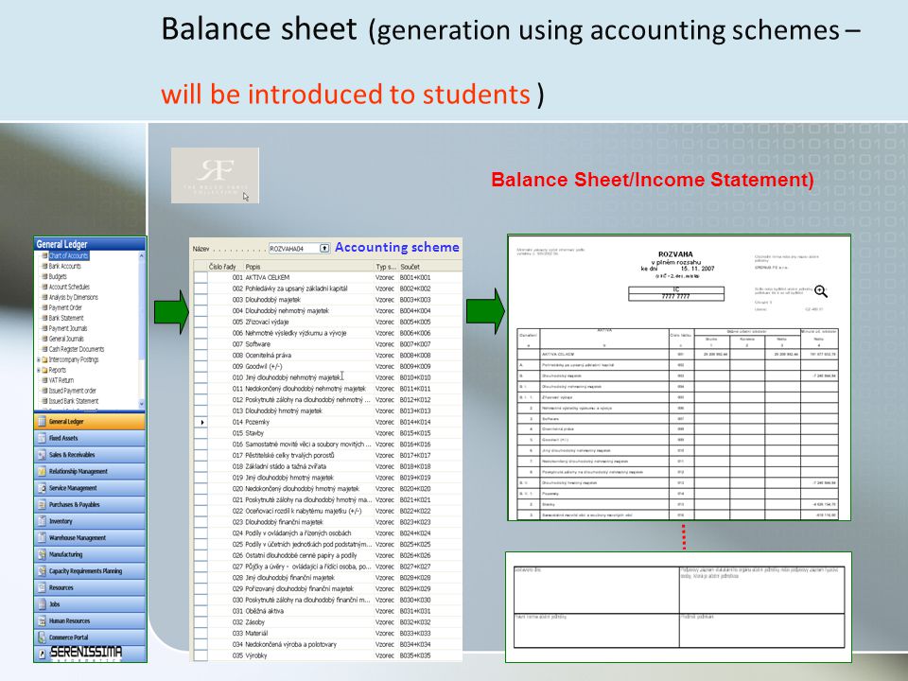The height and width of the screenshot is (681, 908).
Task: Open the Jobs module button
Action: tap(90, 604)
